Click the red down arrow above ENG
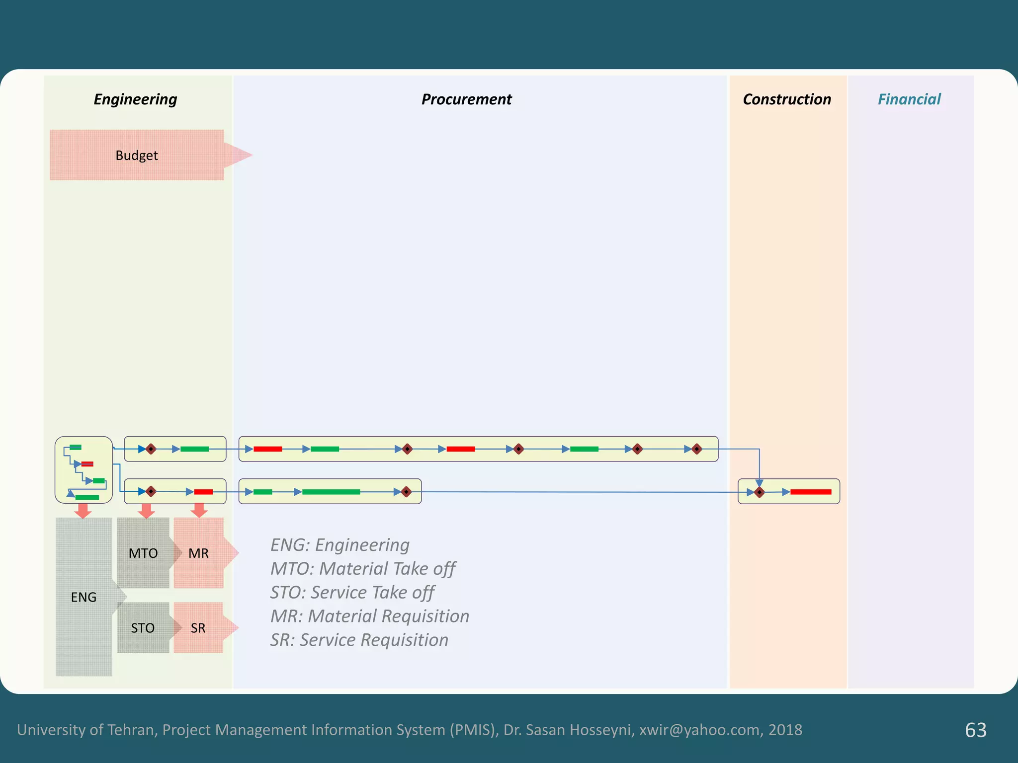The height and width of the screenshot is (763, 1018). coord(83,511)
